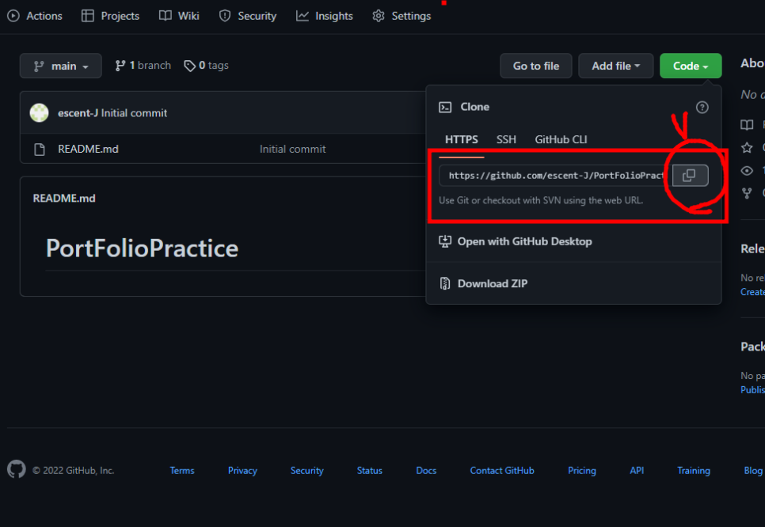Open the API footer link

click(x=637, y=471)
